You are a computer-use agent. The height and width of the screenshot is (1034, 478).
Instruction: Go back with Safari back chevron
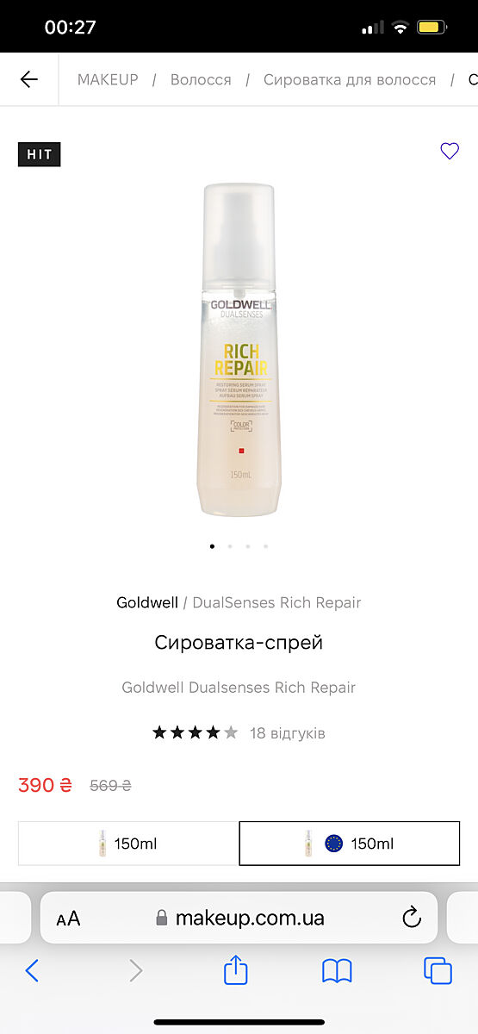(x=32, y=971)
